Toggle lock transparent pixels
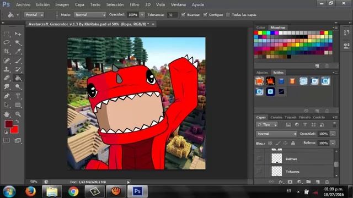Screen dimensions: 353x198 click(x=270, y=143)
